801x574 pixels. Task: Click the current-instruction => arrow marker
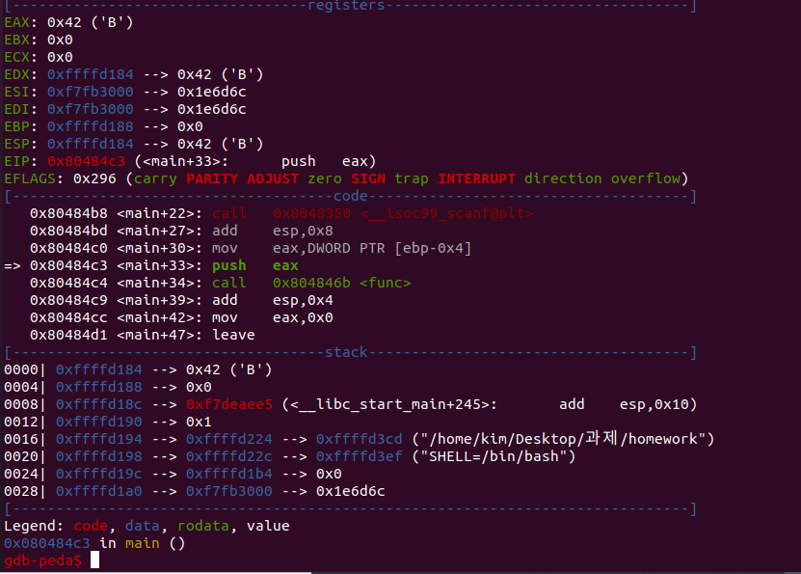pyautogui.click(x=13, y=266)
